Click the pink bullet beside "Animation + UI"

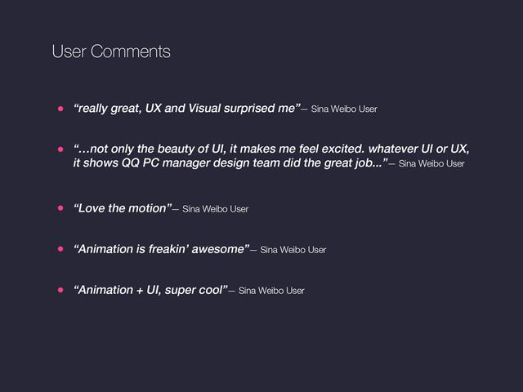(x=60, y=290)
